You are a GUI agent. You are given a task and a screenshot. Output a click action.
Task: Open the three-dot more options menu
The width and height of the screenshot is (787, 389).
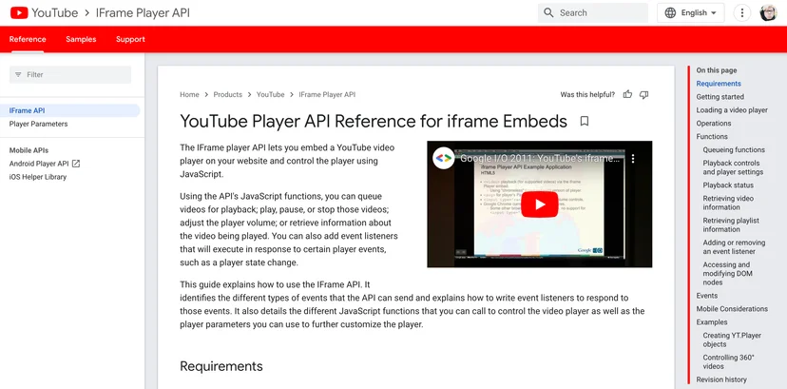pyautogui.click(x=741, y=12)
